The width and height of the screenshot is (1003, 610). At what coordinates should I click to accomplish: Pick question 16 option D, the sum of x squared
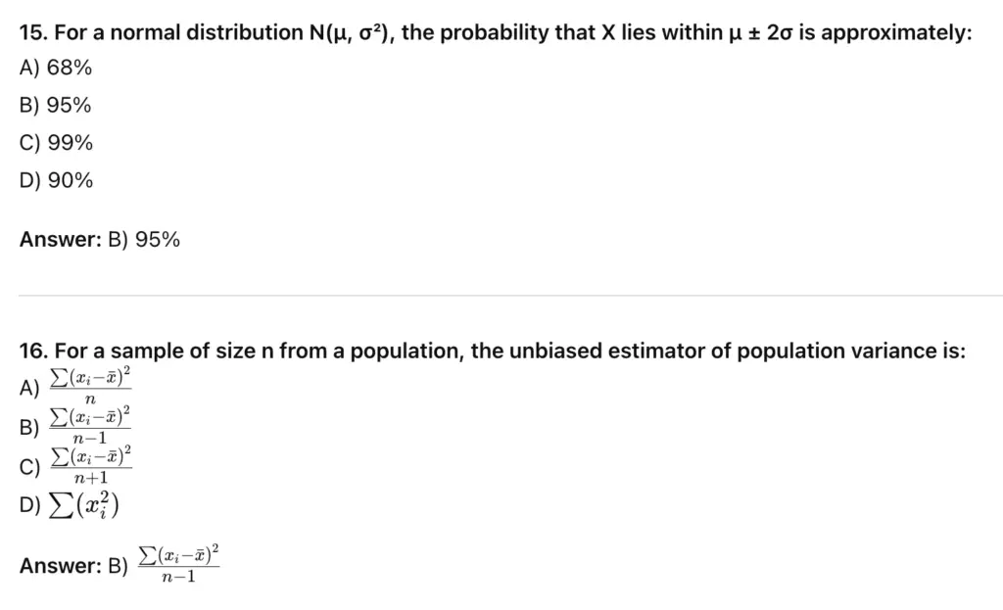(83, 505)
